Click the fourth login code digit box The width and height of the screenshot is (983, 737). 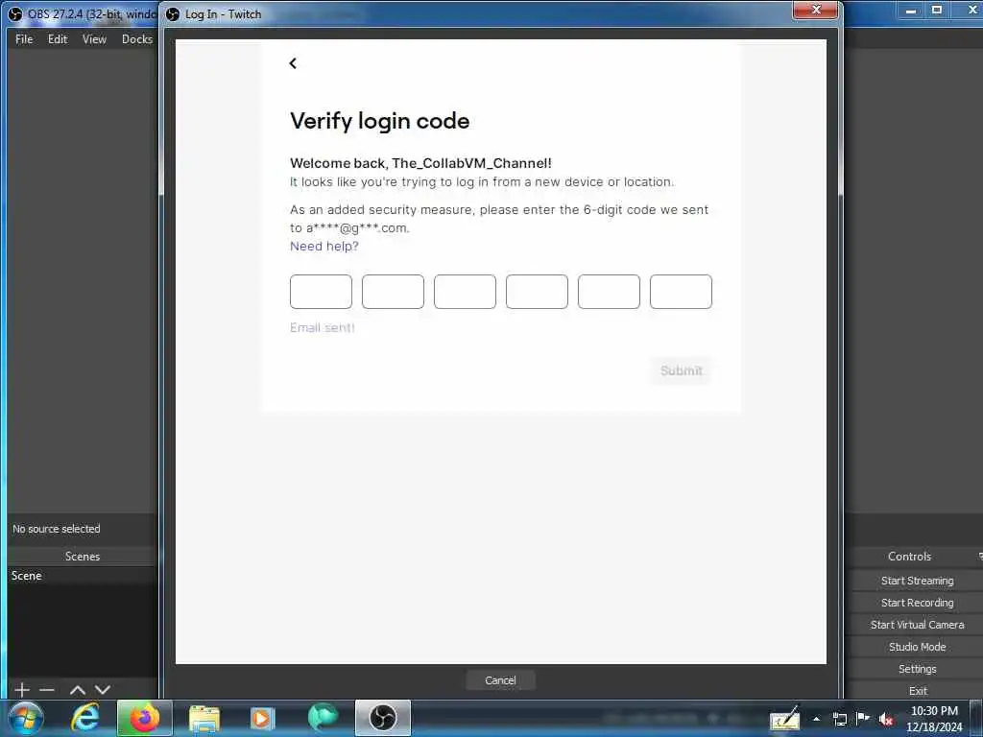point(538,292)
